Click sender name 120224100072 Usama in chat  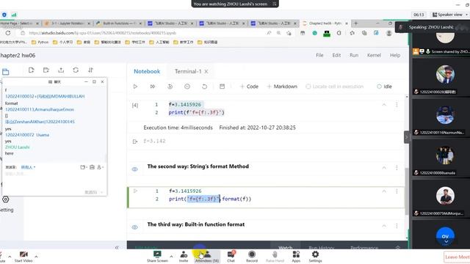(x=27, y=135)
